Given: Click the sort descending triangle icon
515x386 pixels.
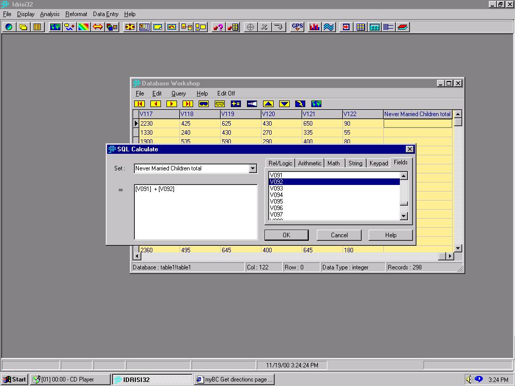Looking at the screenshot, I should coord(284,104).
